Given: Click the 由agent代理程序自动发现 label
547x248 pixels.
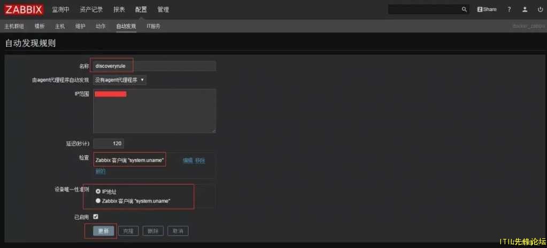Looking at the screenshot, I should [60, 80].
